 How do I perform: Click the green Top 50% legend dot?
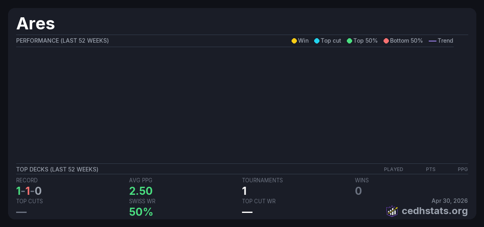pyautogui.click(x=349, y=41)
